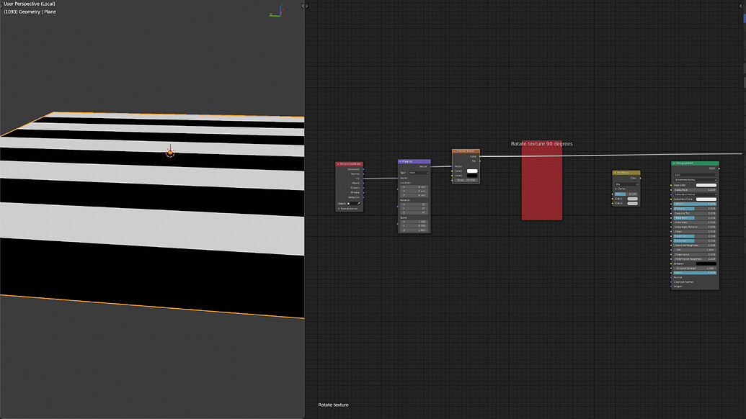746x419 pixels.
Task: Collapse the Principled BSDF node
Action: click(674, 163)
